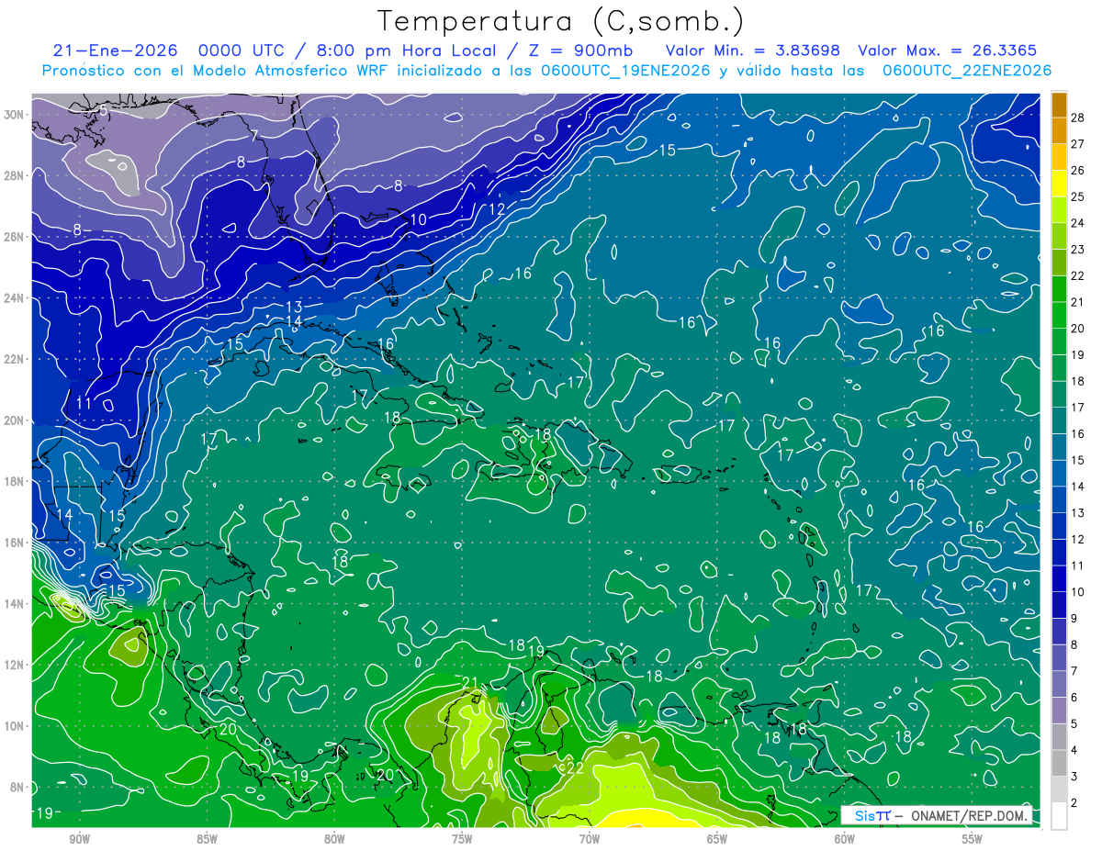Click the 8N latitude label
Image resolution: width=1102 pixels, height=851 pixels.
click(x=18, y=787)
